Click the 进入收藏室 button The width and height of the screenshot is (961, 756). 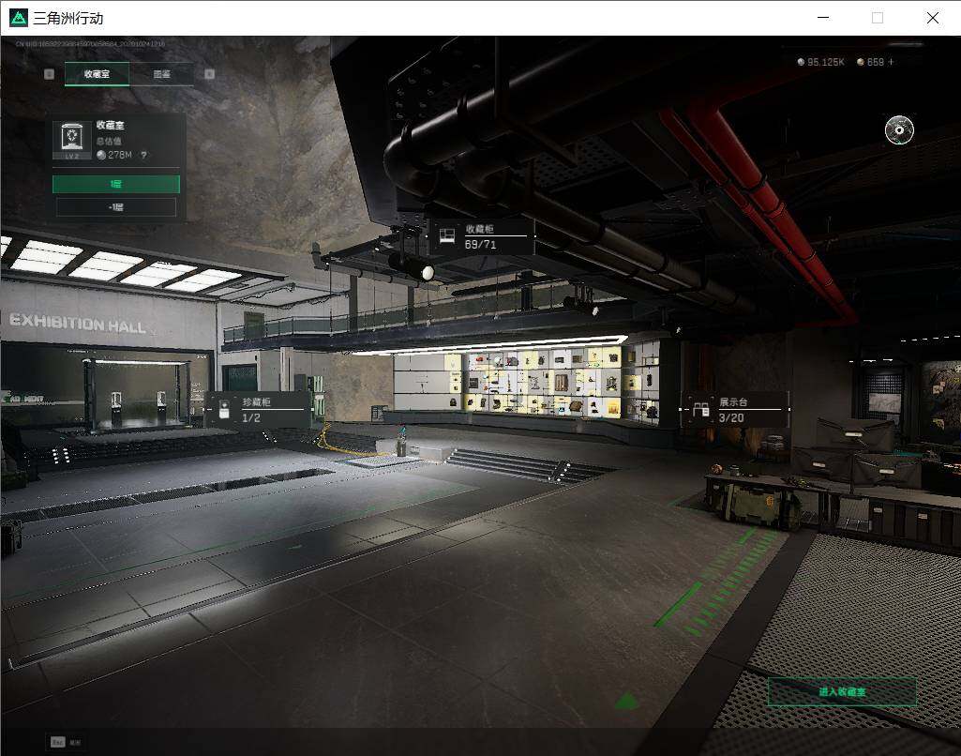click(842, 691)
